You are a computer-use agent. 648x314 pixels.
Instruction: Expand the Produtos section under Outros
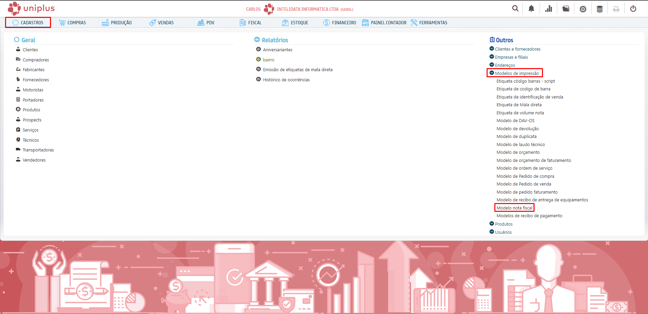[x=503, y=224]
